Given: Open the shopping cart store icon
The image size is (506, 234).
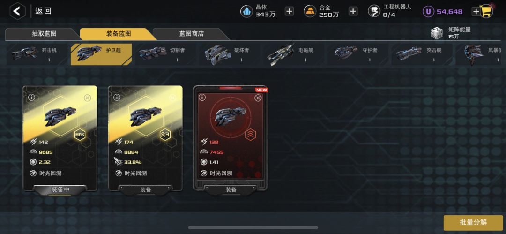Looking at the screenshot, I should (x=486, y=11).
